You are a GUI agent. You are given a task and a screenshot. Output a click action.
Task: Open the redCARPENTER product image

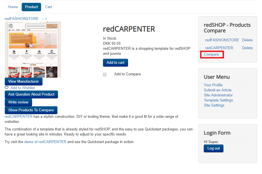[x=33, y=49]
